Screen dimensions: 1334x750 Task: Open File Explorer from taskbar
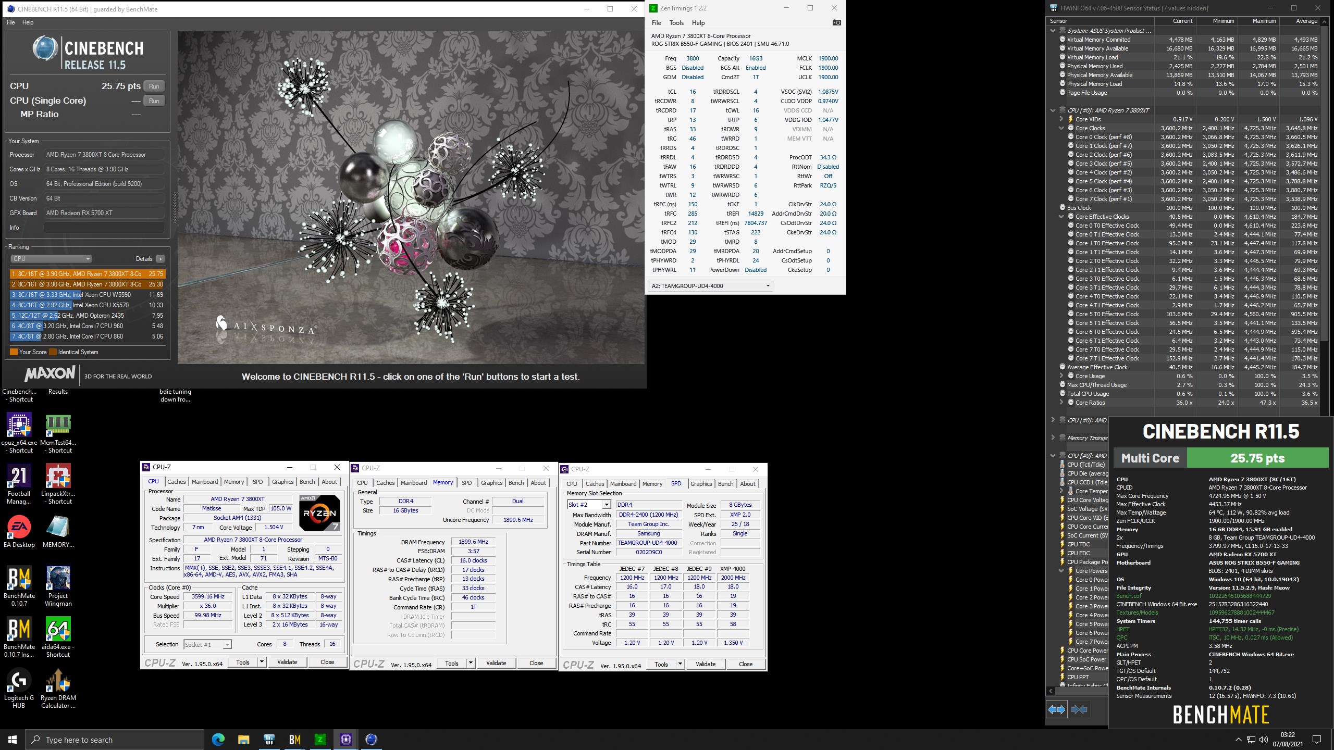click(244, 739)
